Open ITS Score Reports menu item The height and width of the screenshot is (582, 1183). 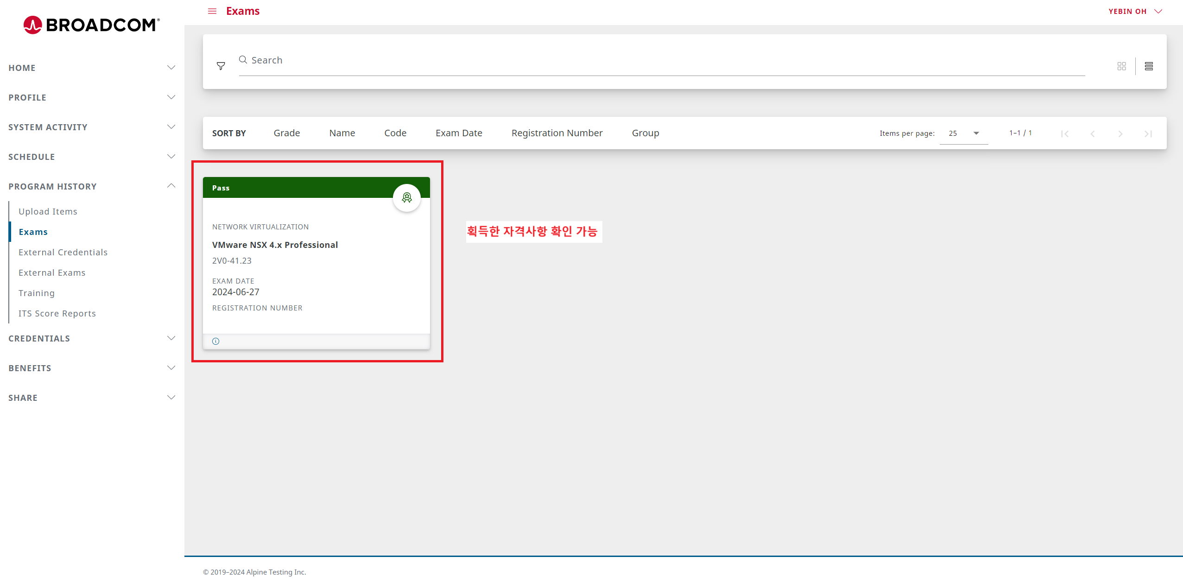(57, 313)
